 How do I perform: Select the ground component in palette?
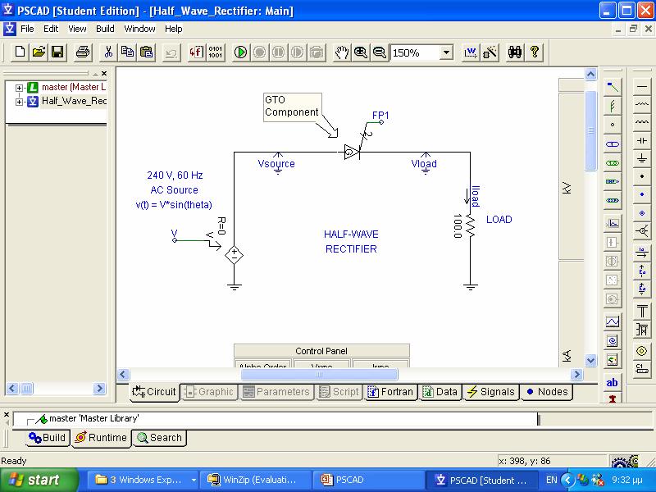click(x=642, y=158)
